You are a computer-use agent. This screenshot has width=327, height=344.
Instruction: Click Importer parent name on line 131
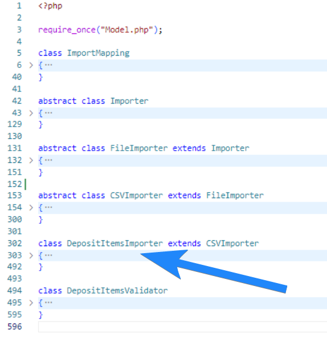230,148
